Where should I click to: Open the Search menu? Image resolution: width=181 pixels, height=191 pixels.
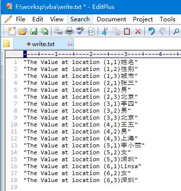tap(80, 19)
